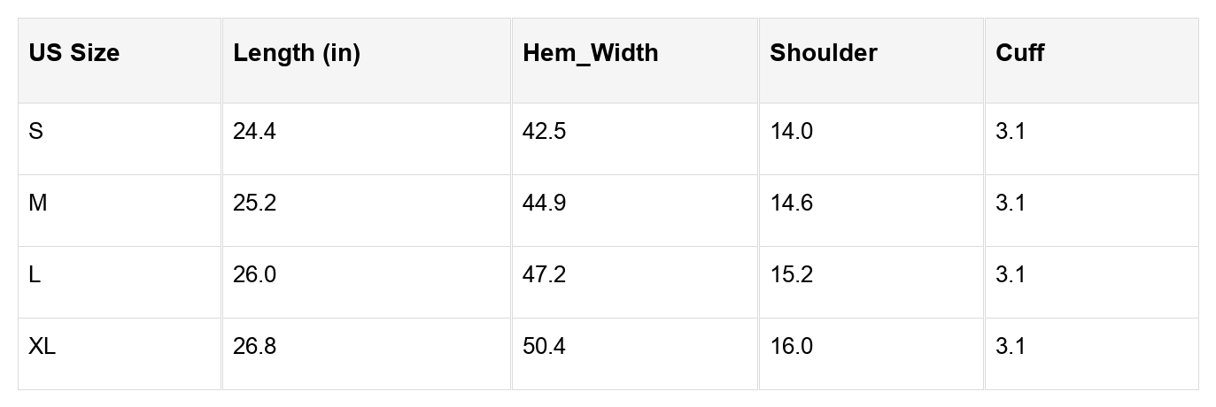Click the Shoulder column header

coord(823,53)
